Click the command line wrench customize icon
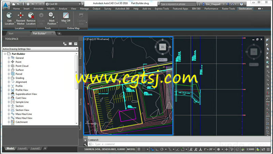This screenshot has height=154, width=273. point(85,144)
